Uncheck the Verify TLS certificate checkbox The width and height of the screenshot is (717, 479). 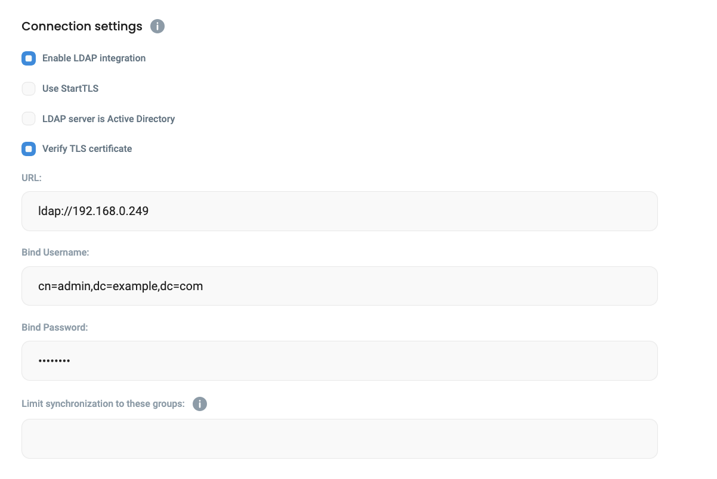[x=29, y=149]
